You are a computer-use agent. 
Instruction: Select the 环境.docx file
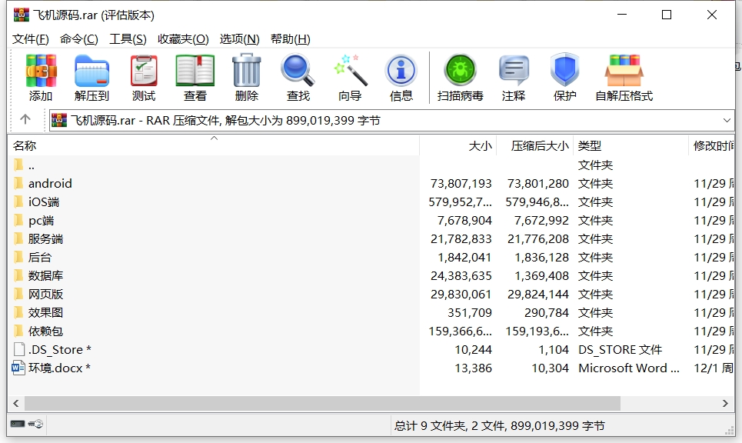click(58, 368)
